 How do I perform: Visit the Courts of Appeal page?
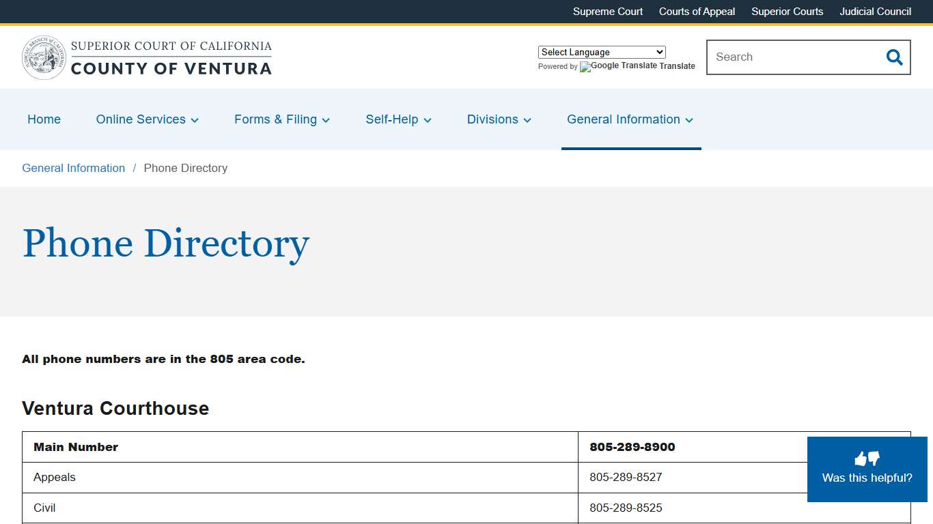pos(697,12)
